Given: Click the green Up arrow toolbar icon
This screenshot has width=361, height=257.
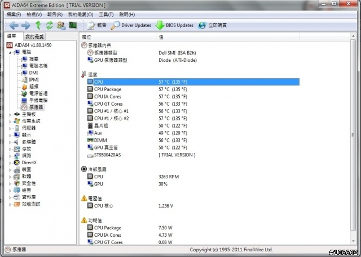Looking at the screenshot, I should coord(38,25).
